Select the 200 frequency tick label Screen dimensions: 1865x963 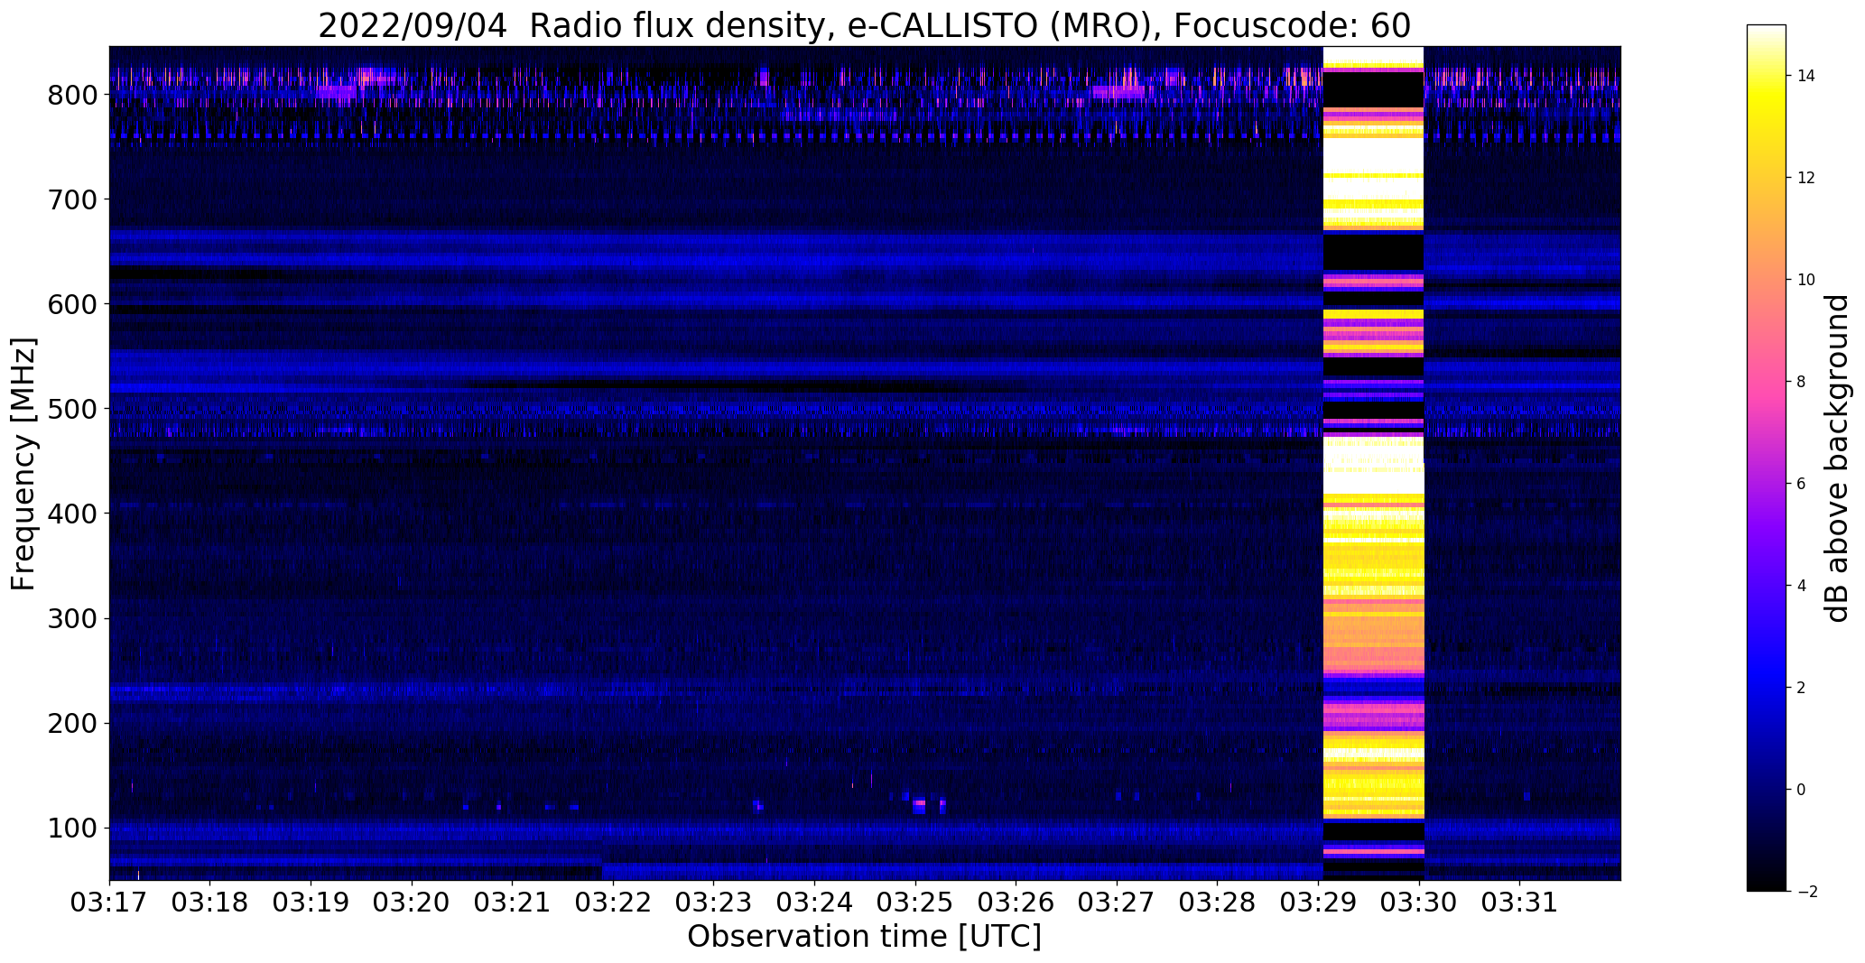click(x=74, y=723)
